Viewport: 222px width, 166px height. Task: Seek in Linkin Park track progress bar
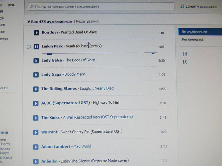[x=90, y=53]
